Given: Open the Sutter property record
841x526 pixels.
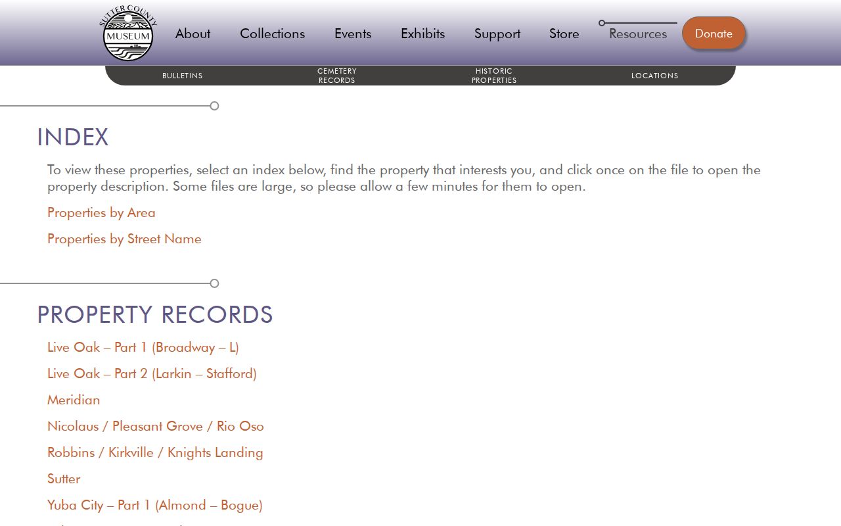Looking at the screenshot, I should pos(64,479).
